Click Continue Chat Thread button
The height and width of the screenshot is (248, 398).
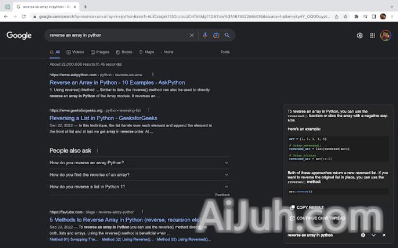pyautogui.click(x=317, y=218)
